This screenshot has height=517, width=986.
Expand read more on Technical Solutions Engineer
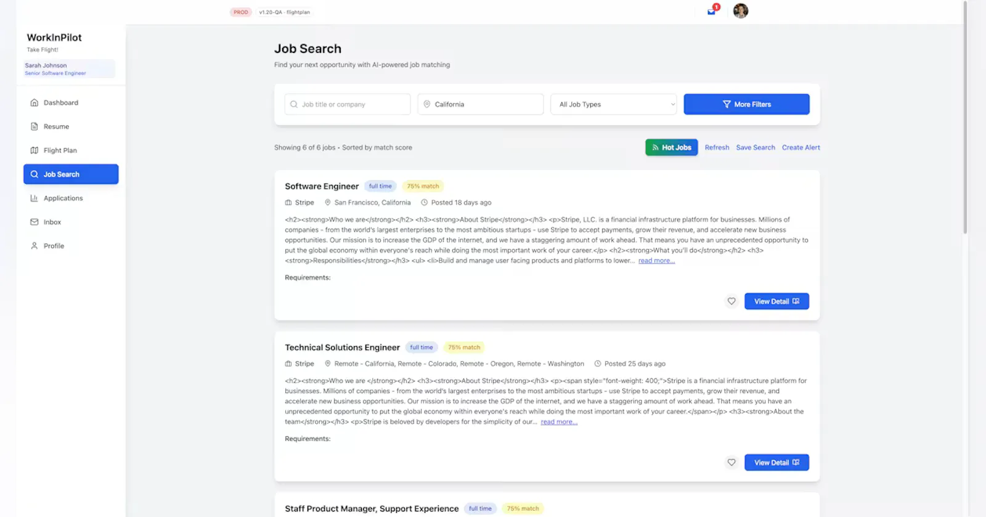click(559, 422)
